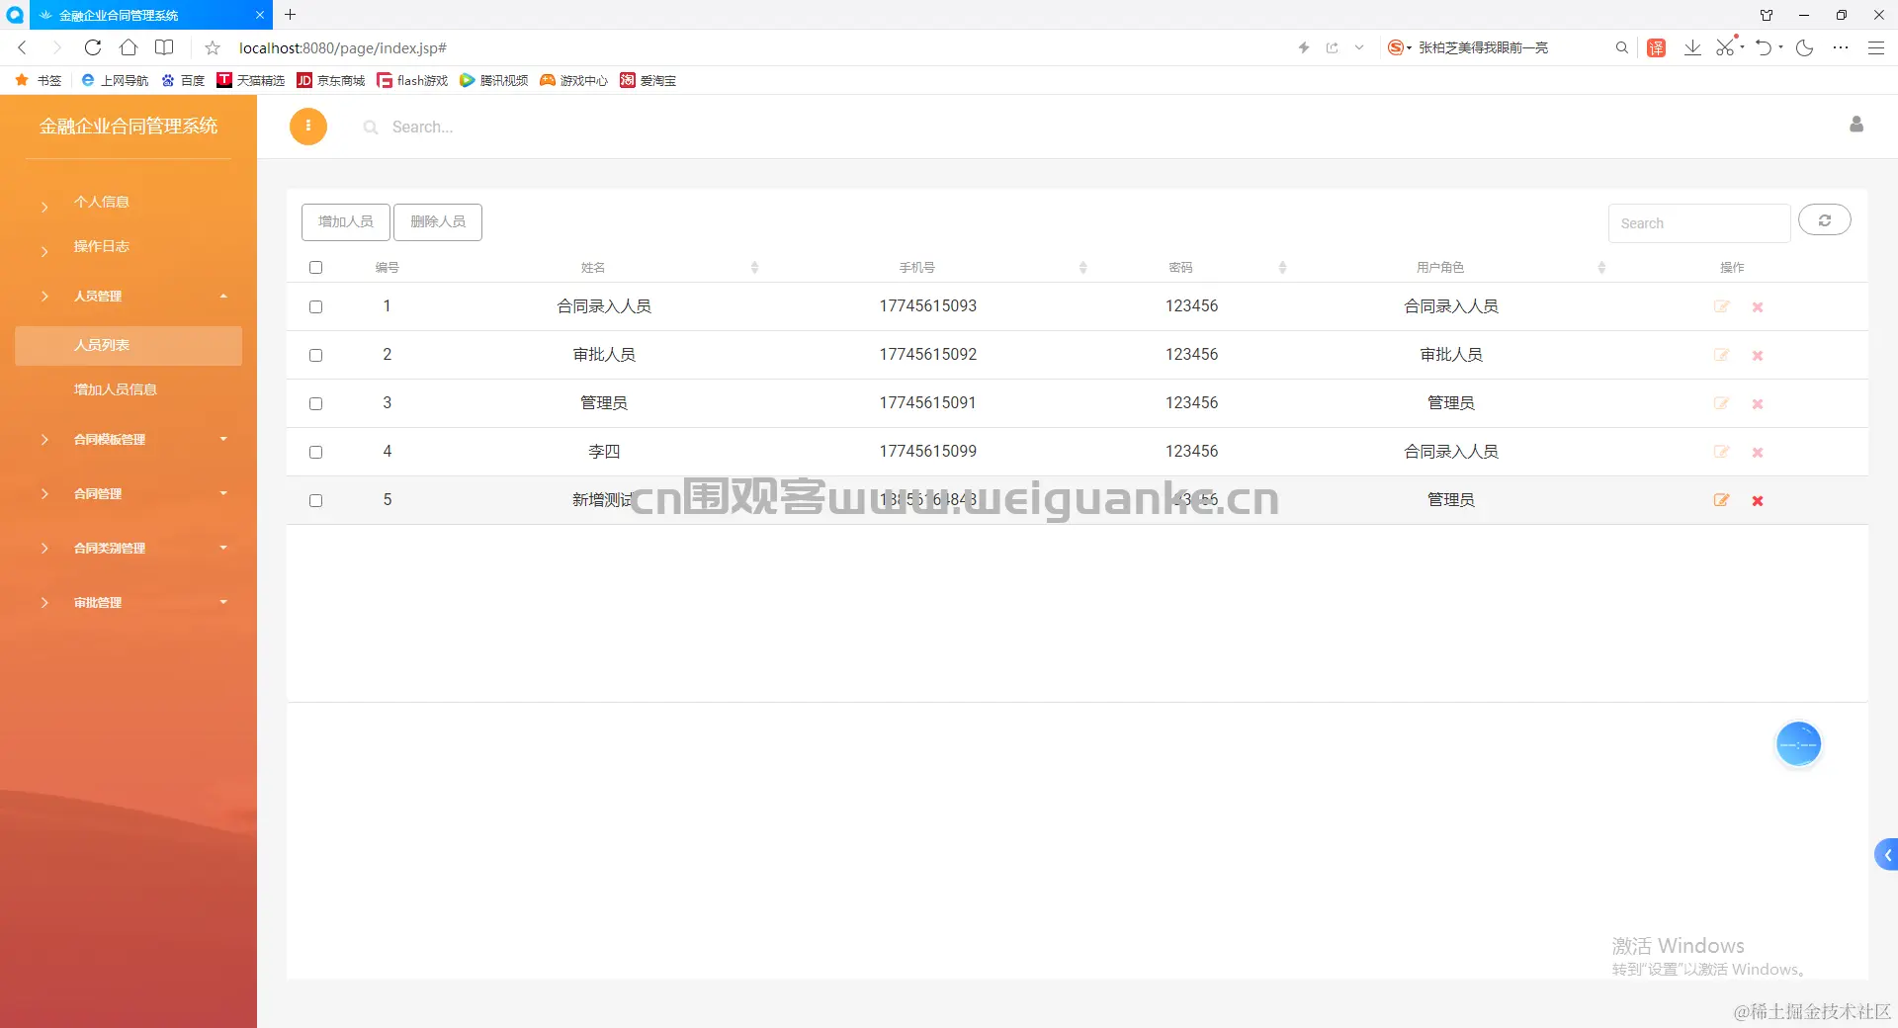1898x1028 pixels.
Task: Reload the browser page
Action: point(93,47)
